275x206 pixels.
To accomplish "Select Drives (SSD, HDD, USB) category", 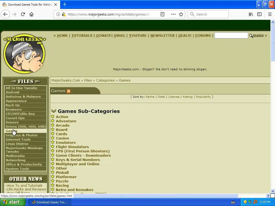I will (x=26, y=127).
